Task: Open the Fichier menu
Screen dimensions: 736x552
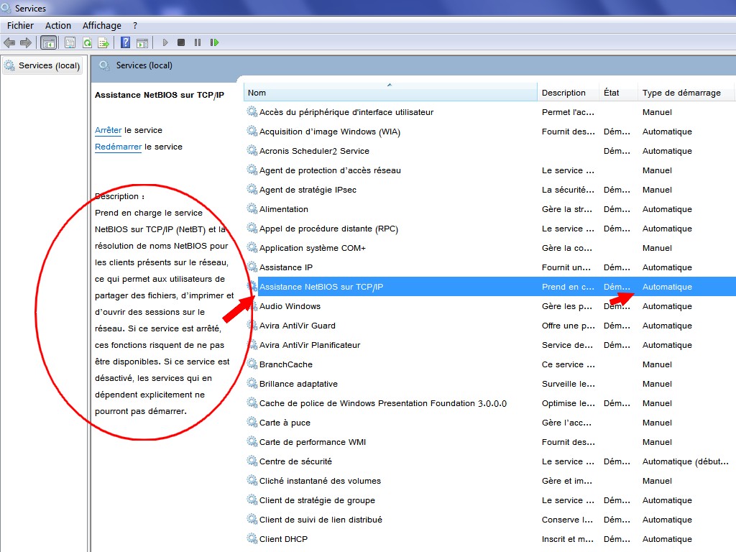Action: click(x=20, y=25)
